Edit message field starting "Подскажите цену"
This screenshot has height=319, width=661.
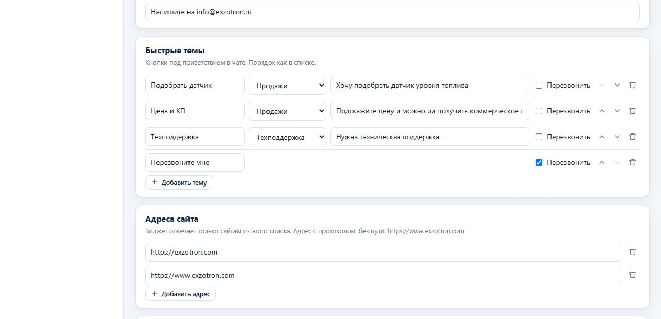430,111
